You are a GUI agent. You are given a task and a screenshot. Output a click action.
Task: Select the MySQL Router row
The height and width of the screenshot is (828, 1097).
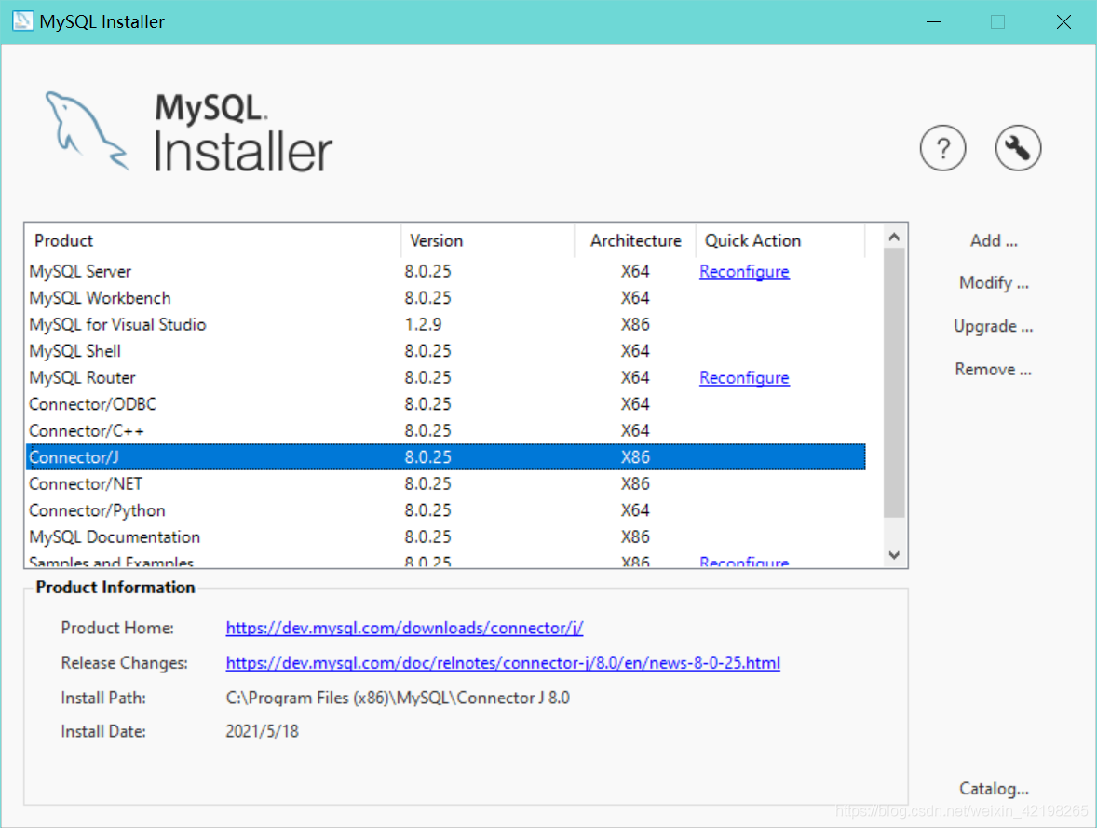coord(446,378)
